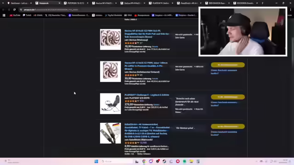Click gift purchase link under PLAYSEAT button

[x=224, y=104]
